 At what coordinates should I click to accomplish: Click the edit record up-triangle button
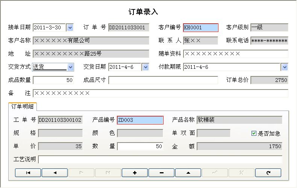coord(188,173)
